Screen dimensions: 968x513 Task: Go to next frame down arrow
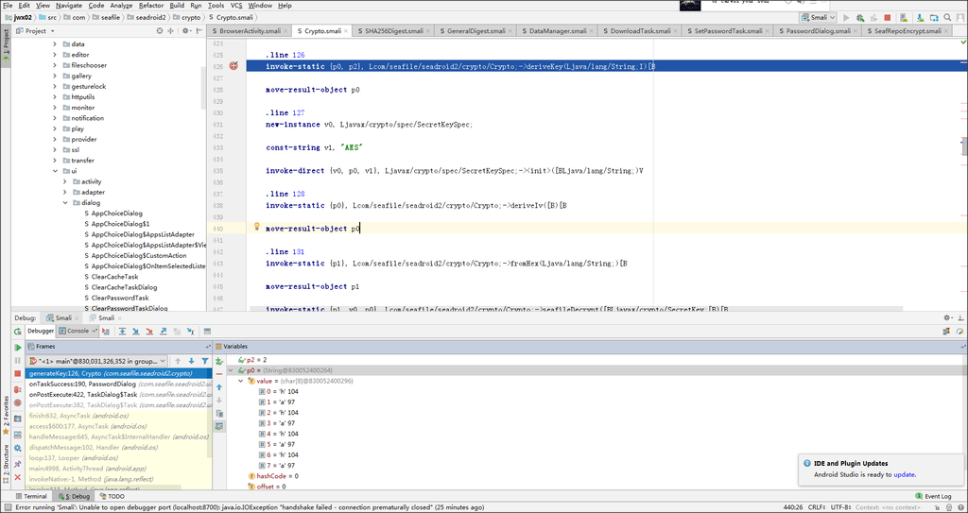click(x=191, y=361)
